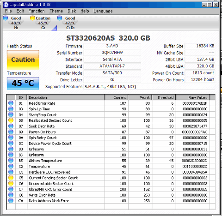This screenshot has height=216, width=222.
Task: Click the Power-On Hours row status icon
Action: point(11,132)
